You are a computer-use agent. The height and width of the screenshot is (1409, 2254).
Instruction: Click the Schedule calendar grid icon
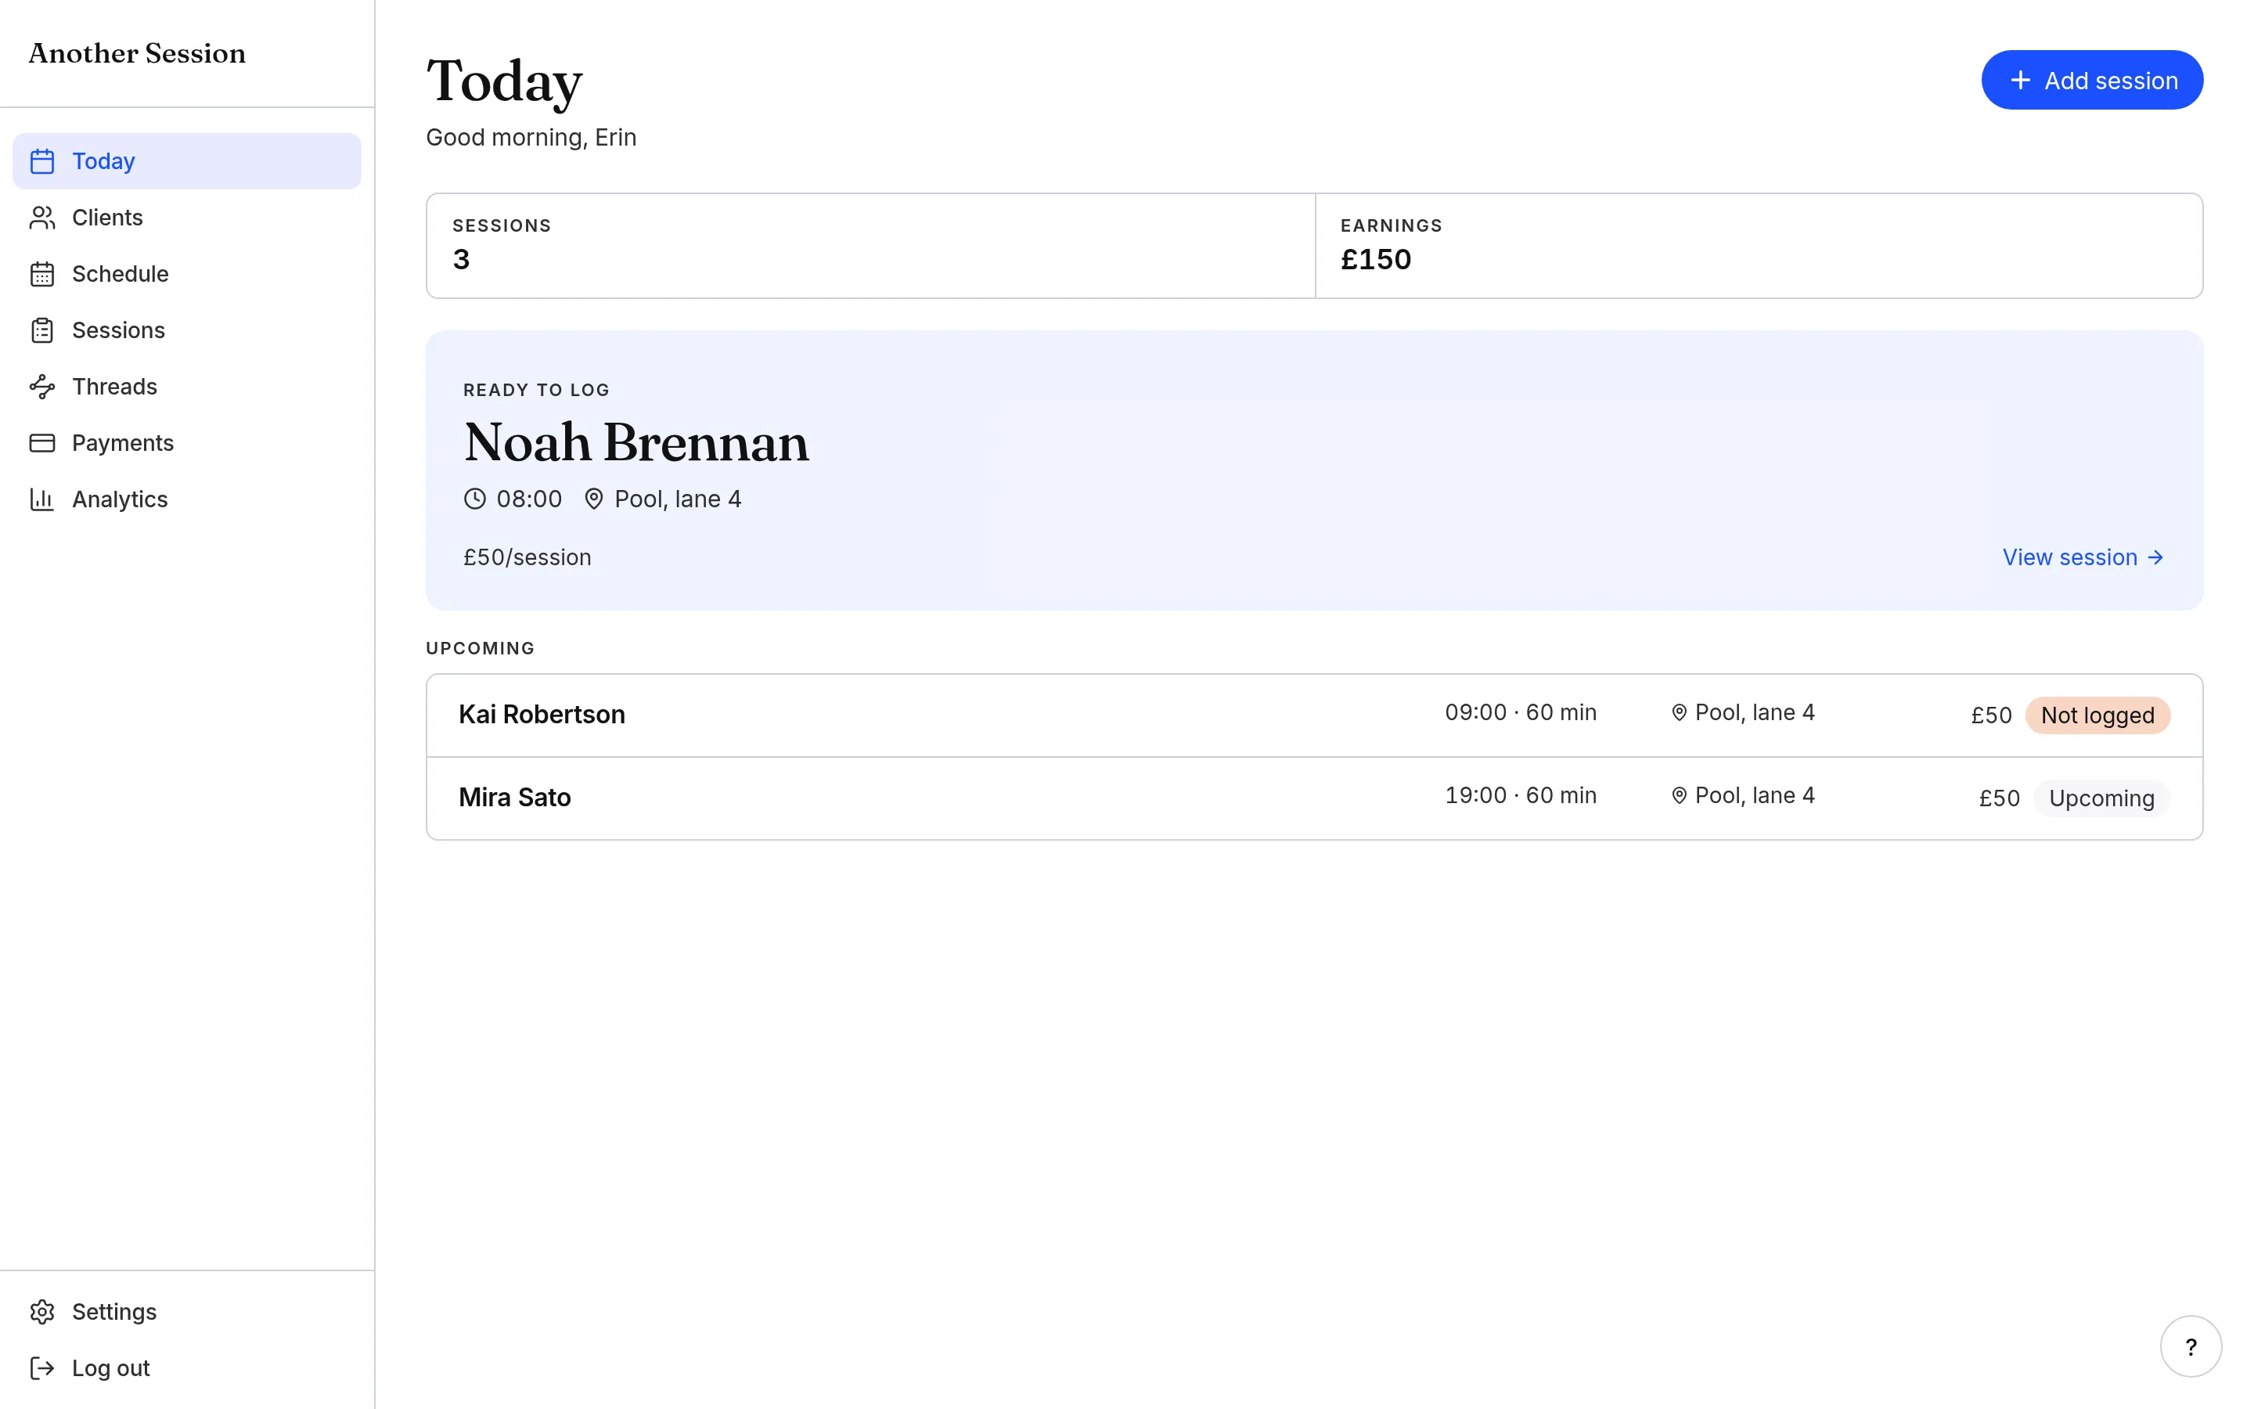point(42,274)
